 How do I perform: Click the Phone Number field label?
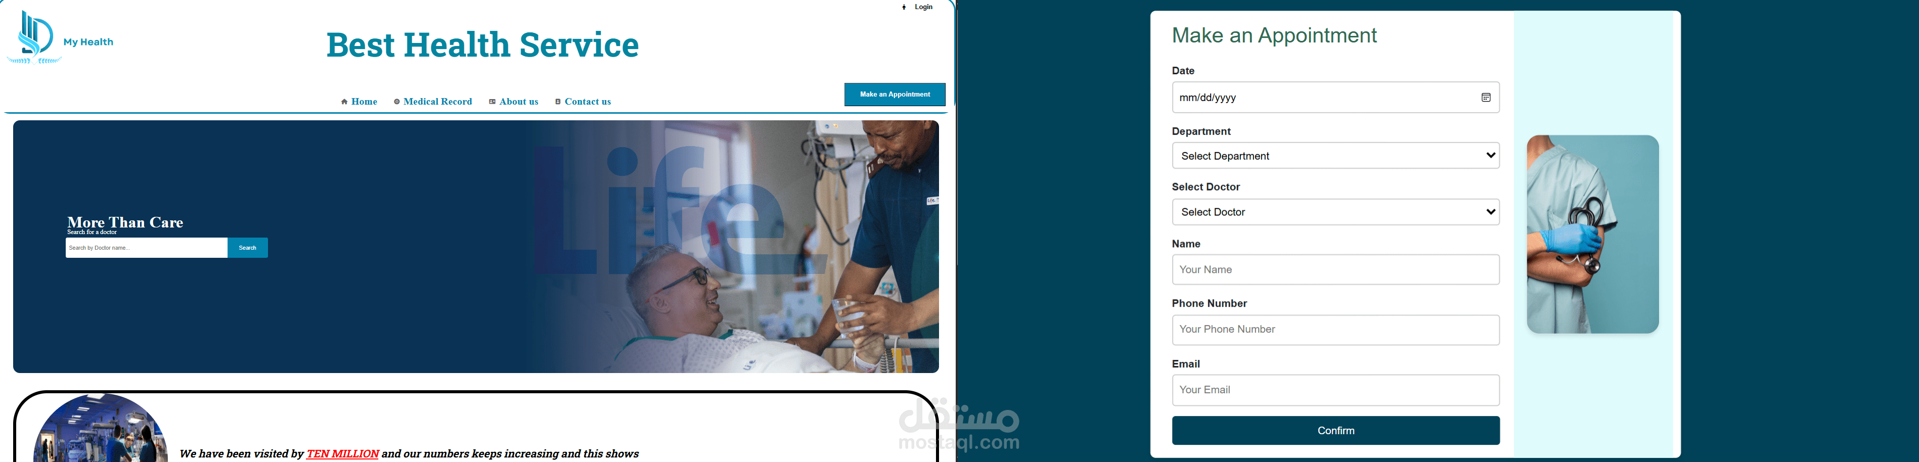tap(1209, 303)
